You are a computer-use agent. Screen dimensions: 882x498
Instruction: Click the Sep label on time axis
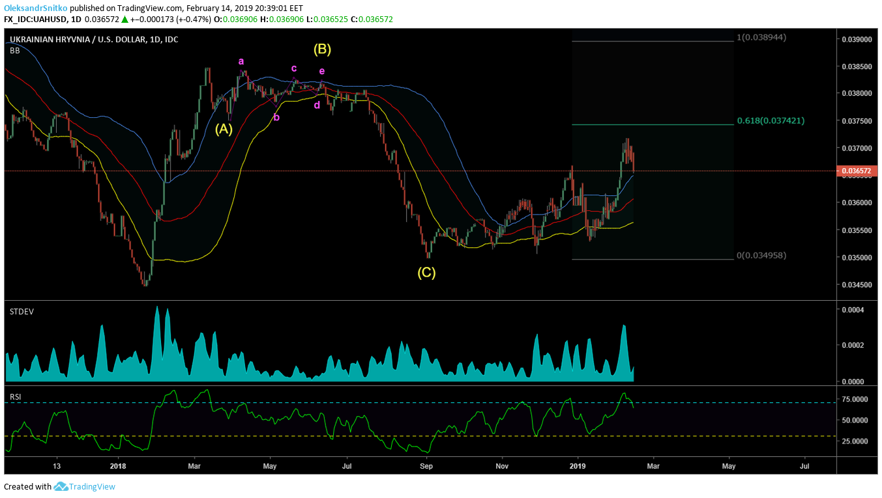point(426,466)
